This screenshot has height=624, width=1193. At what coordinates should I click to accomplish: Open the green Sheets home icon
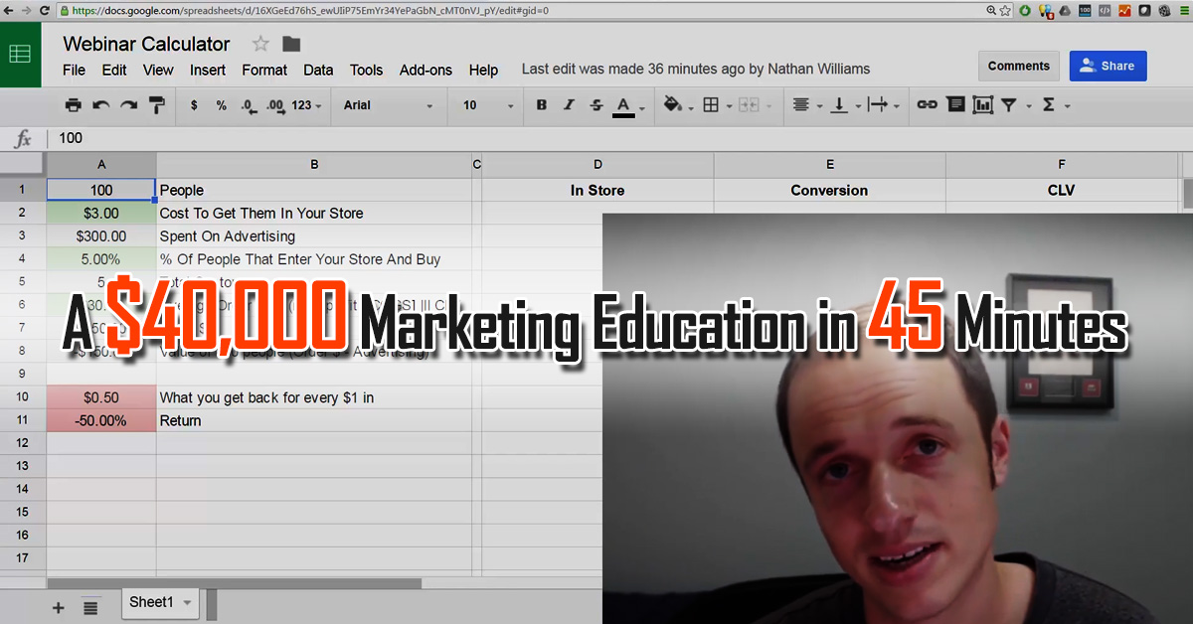pyautogui.click(x=20, y=54)
